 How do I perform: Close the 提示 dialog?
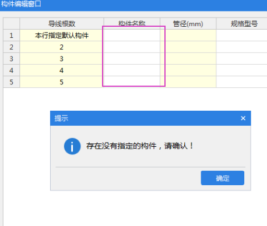point(243,118)
